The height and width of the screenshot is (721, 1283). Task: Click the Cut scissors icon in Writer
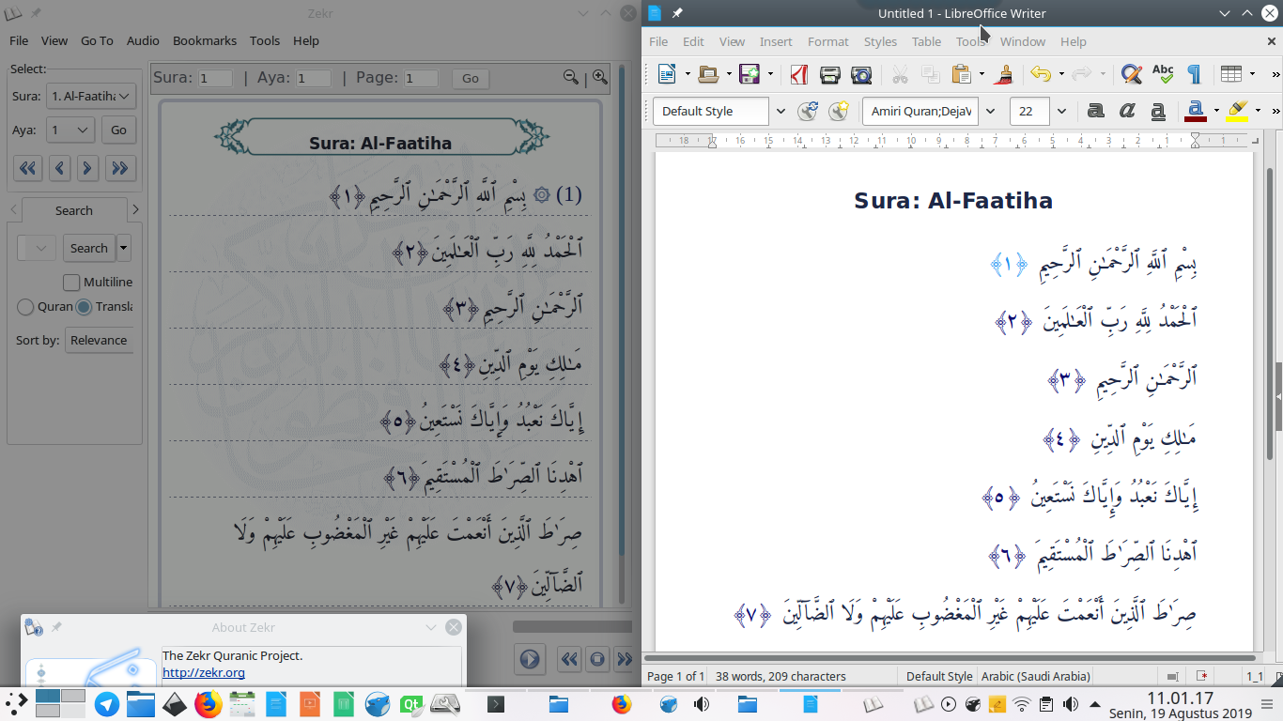(900, 74)
